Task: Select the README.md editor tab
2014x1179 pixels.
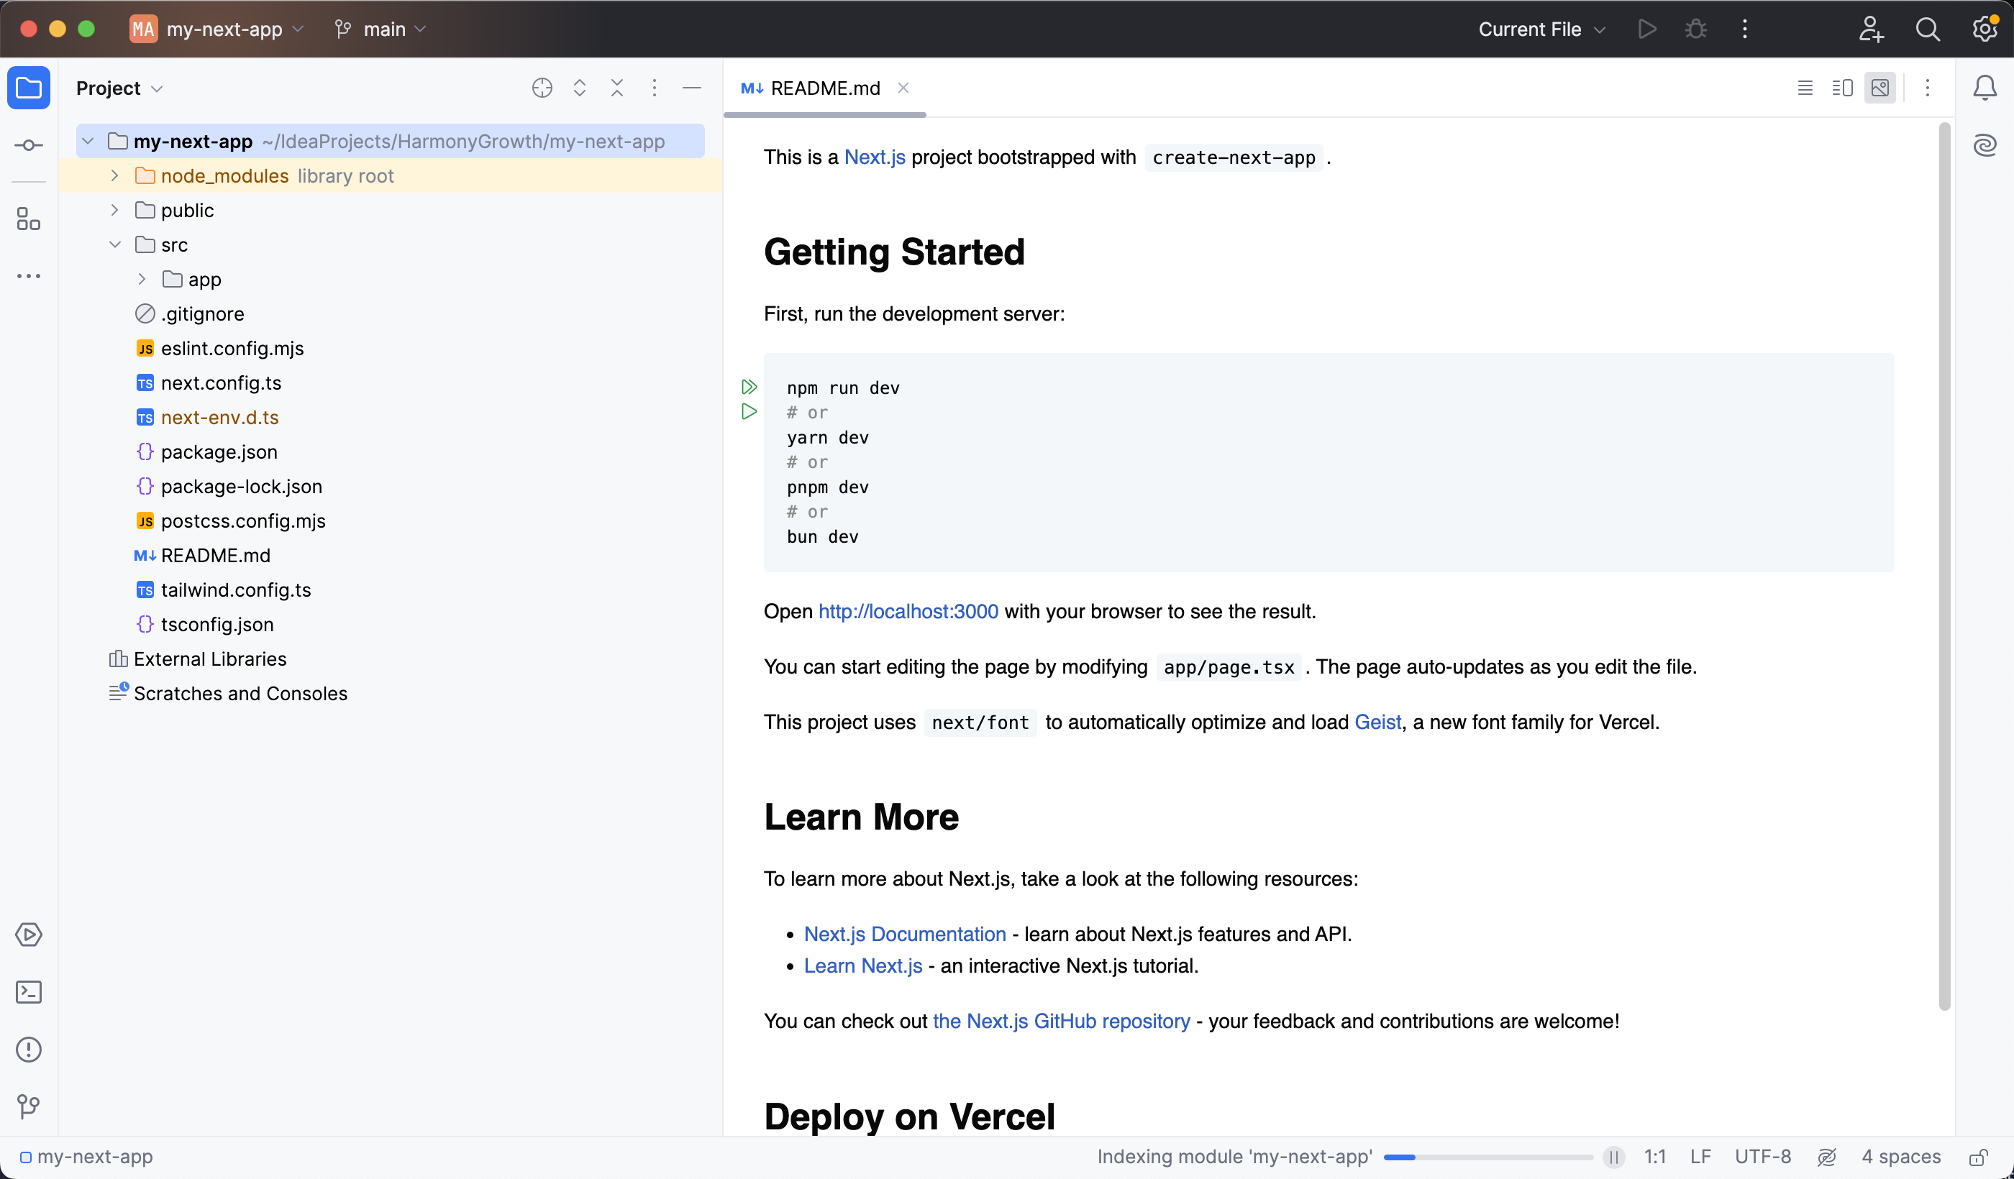Action: [x=824, y=88]
